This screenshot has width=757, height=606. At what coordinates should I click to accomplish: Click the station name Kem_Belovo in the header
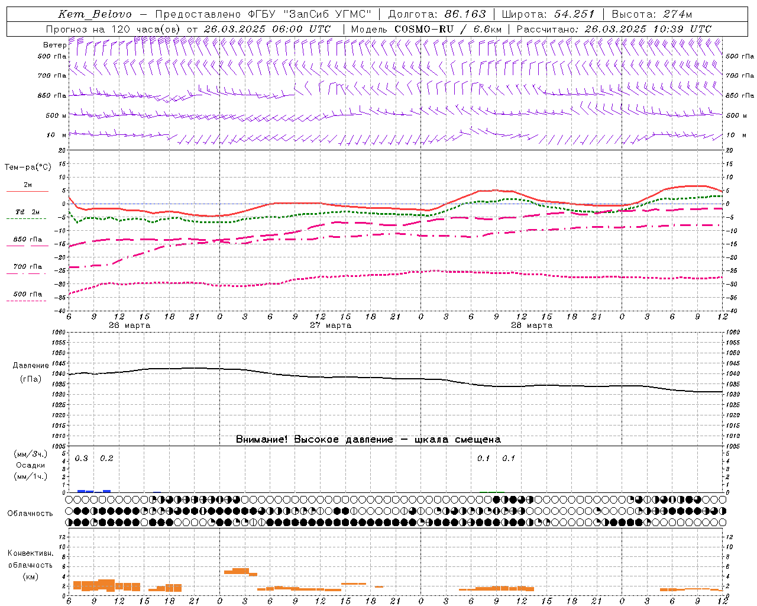point(96,14)
